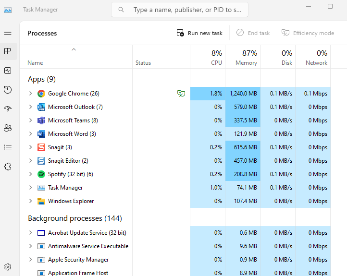
Task: Click the Acrobat Update Service icon
Action: (41, 233)
